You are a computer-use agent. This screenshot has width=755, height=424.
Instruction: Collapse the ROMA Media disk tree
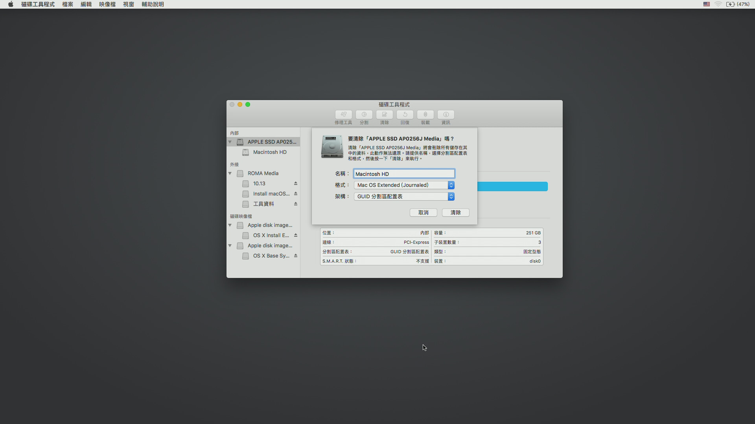pos(230,173)
